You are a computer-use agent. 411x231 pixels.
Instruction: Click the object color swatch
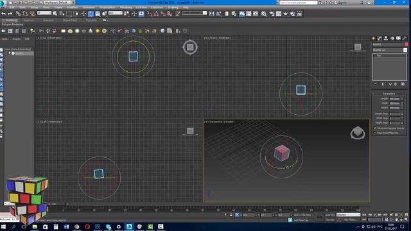click(406, 44)
